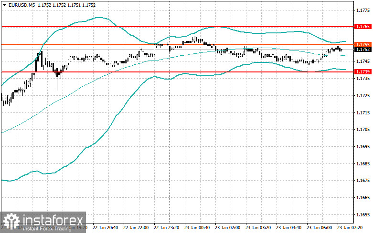Click the 1.1655 price scale value
Screen dimensions: 373x233
363,214
